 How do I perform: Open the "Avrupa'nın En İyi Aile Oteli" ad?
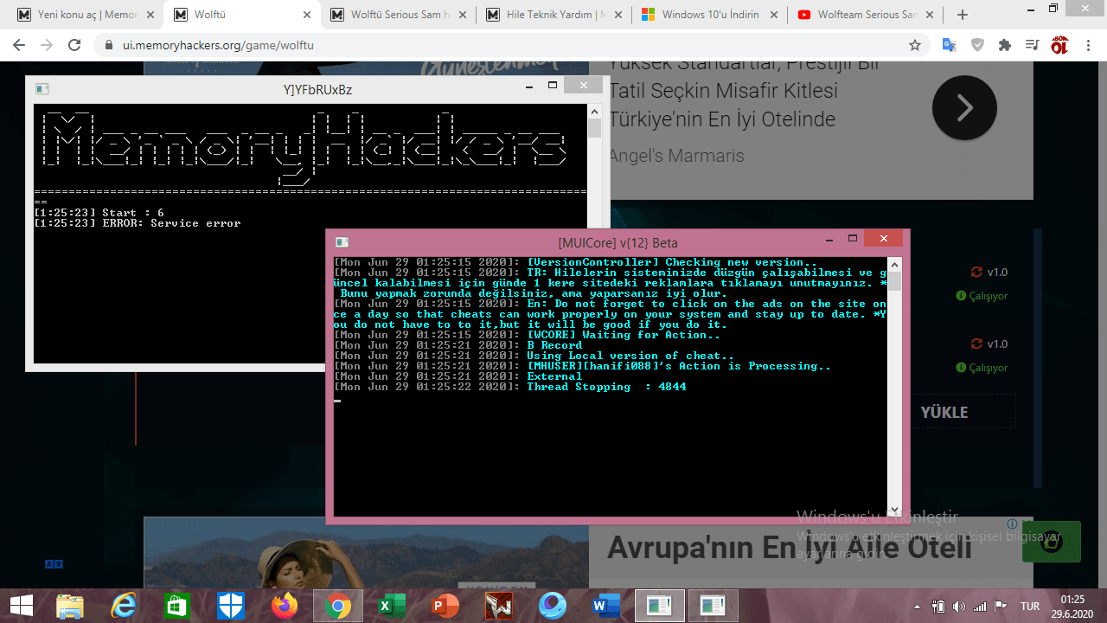click(x=789, y=548)
